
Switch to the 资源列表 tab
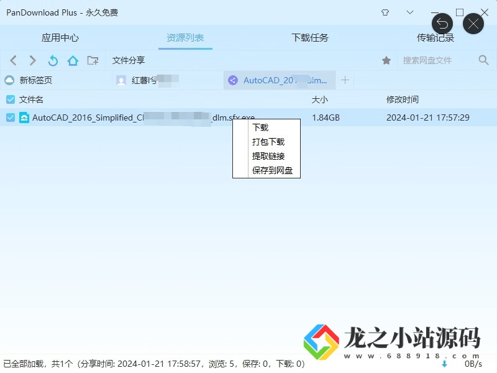pyautogui.click(x=185, y=38)
